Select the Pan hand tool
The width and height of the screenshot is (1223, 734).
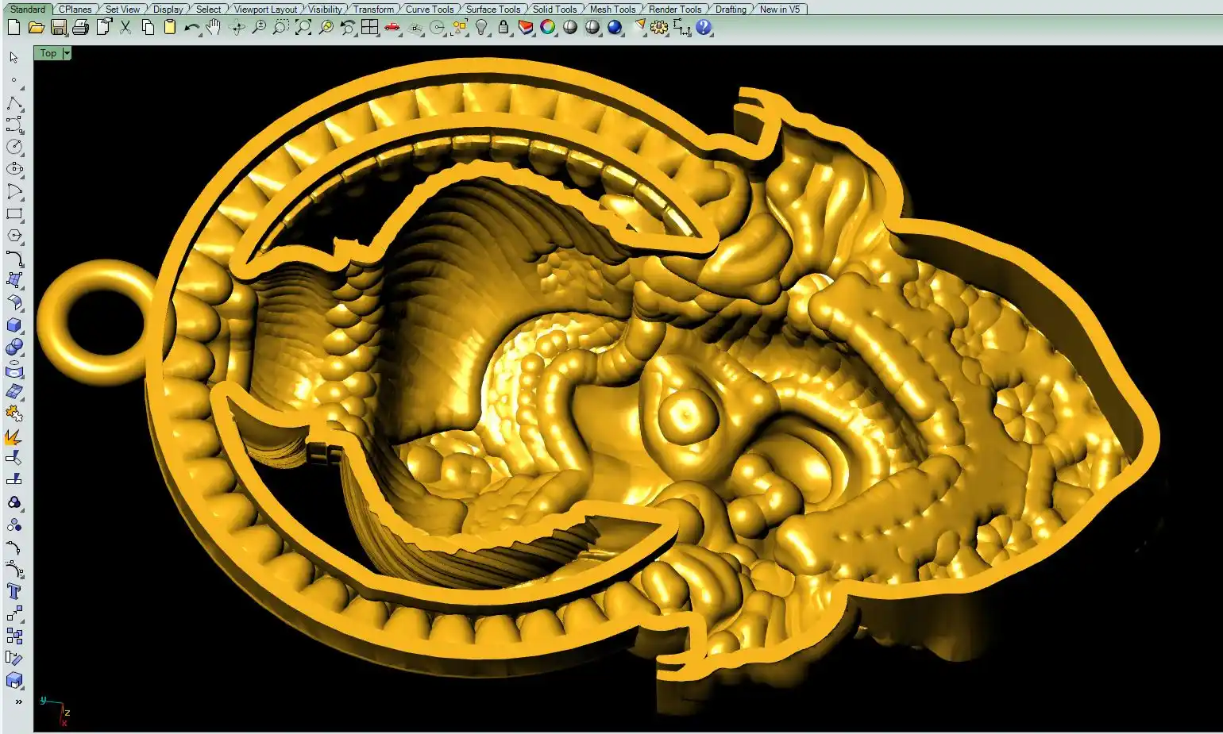213,28
